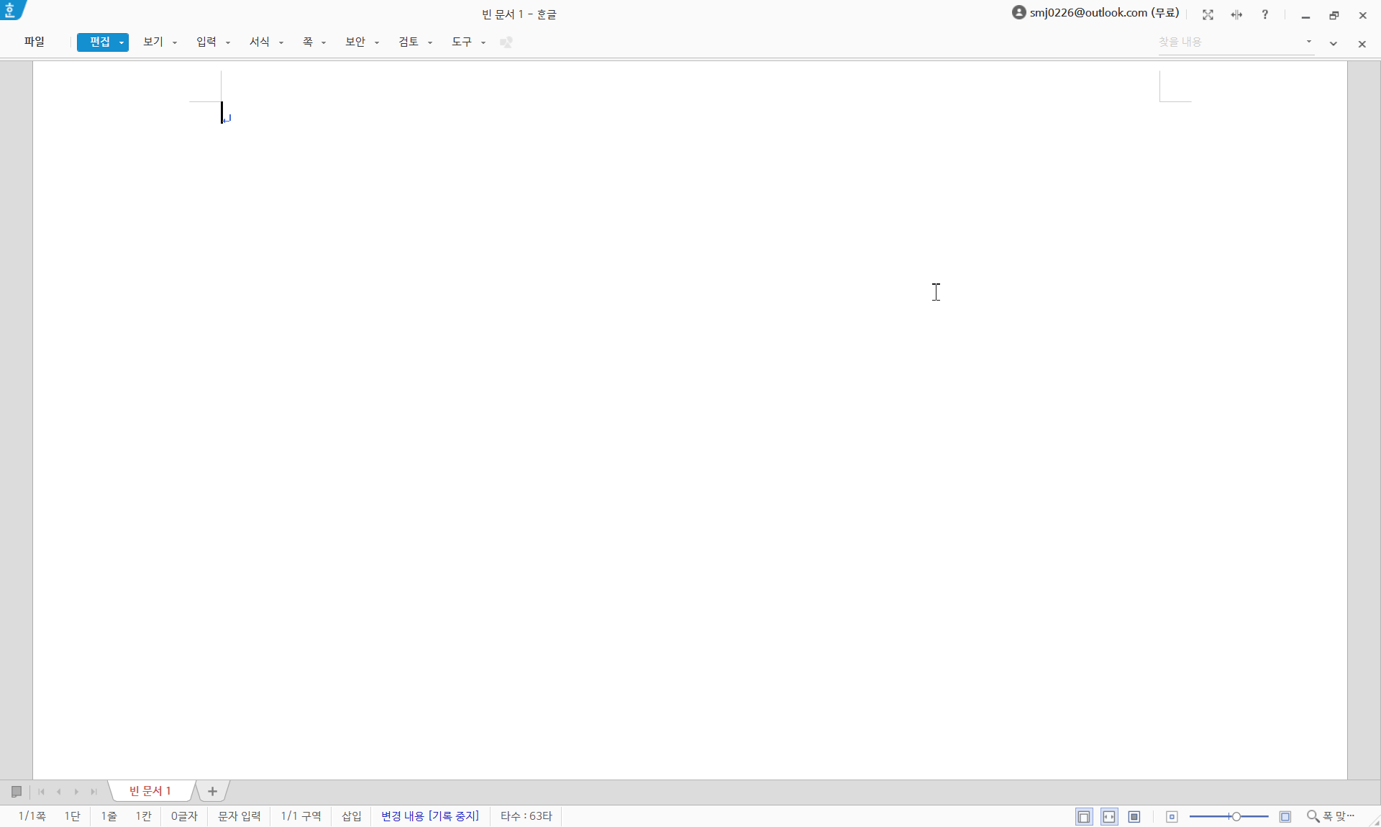This screenshot has width=1381, height=827.
Task: Click the 문자 입력 status button
Action: click(x=239, y=816)
